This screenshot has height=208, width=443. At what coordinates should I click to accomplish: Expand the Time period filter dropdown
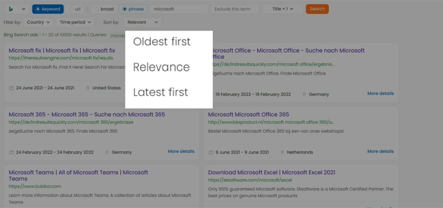pyautogui.click(x=75, y=22)
